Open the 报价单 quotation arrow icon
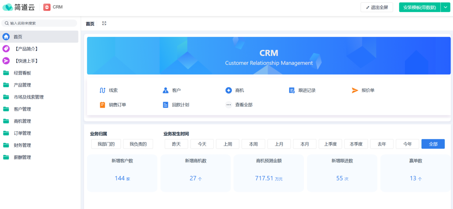 coord(355,90)
